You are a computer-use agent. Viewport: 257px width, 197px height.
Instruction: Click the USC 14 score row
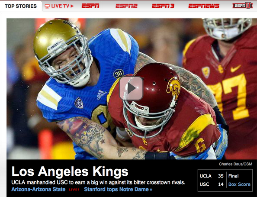[212, 184]
